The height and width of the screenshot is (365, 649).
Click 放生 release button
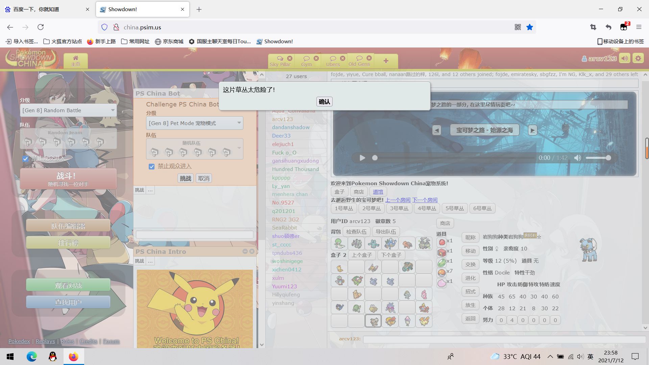tap(470, 305)
